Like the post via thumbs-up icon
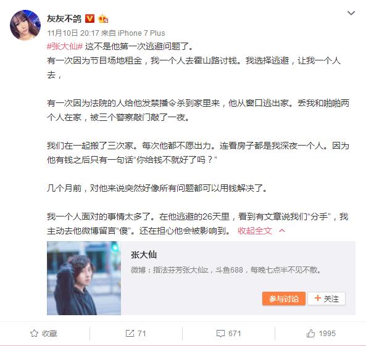 tap(310, 333)
